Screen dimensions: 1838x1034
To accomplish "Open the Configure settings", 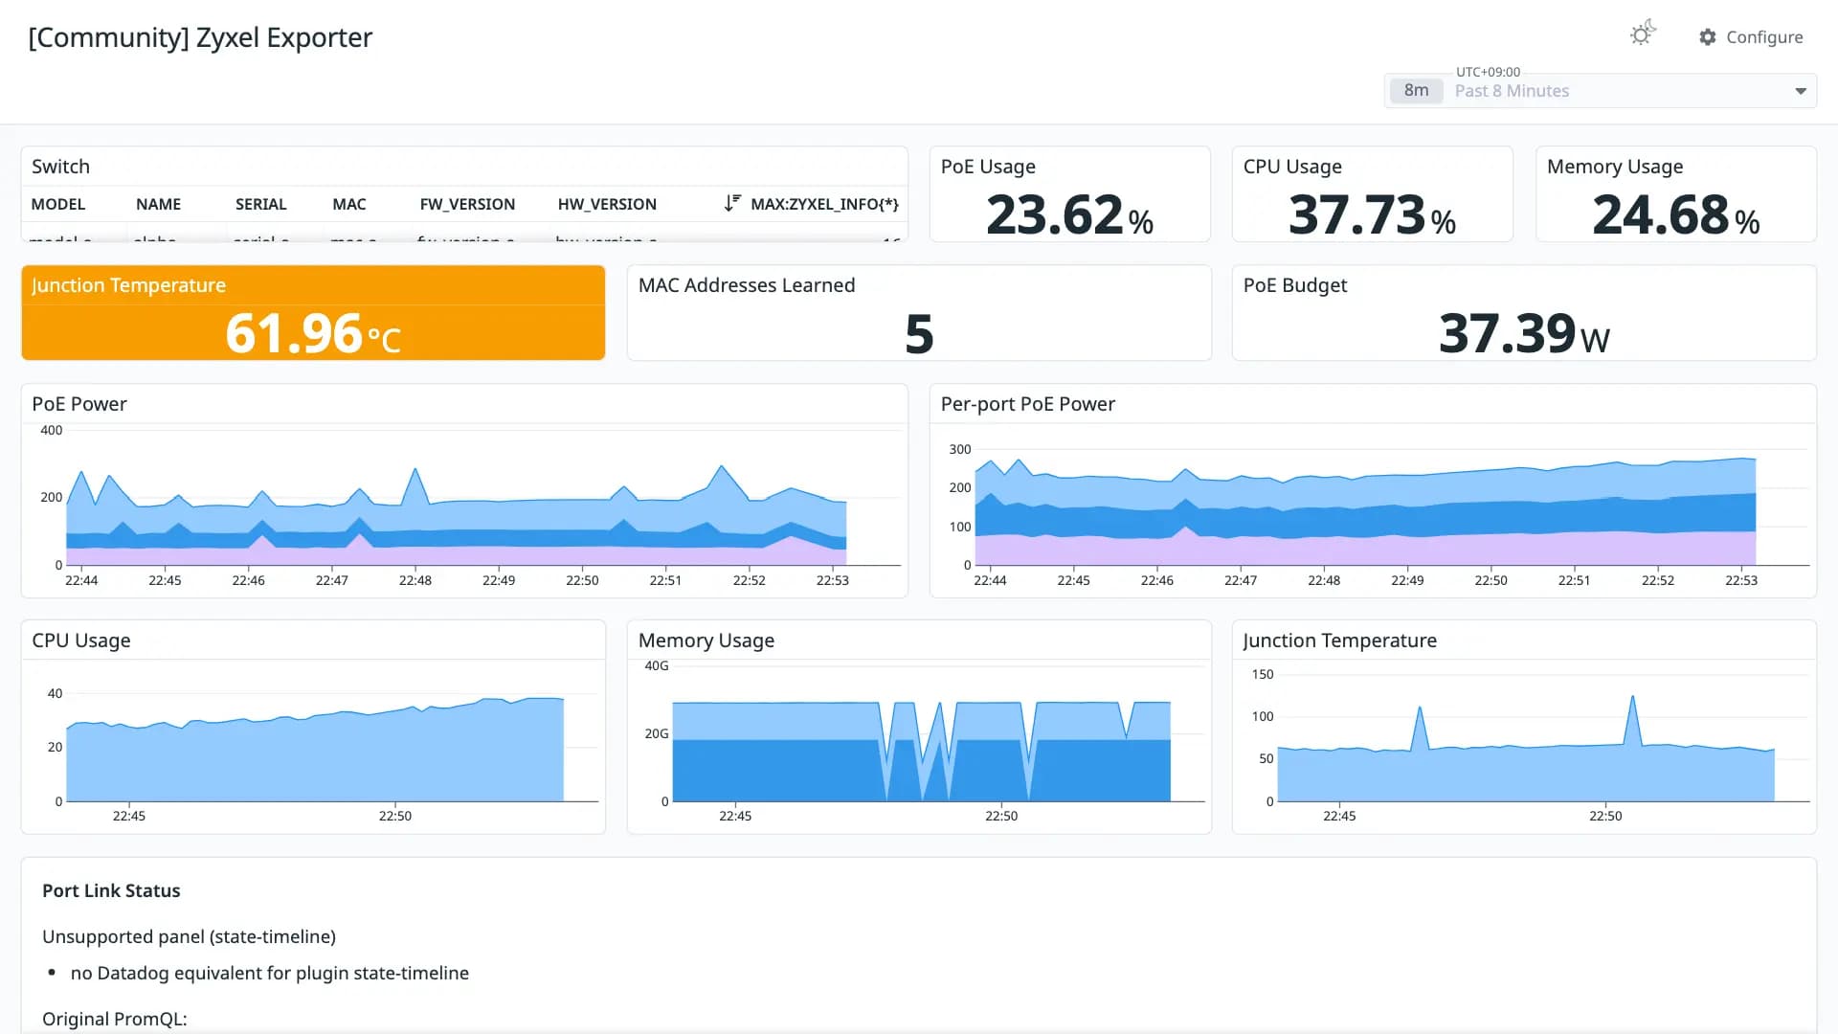I will coord(1751,37).
